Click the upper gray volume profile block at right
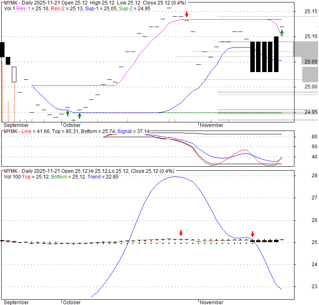This screenshot has height=305, width=319. click(306, 49)
